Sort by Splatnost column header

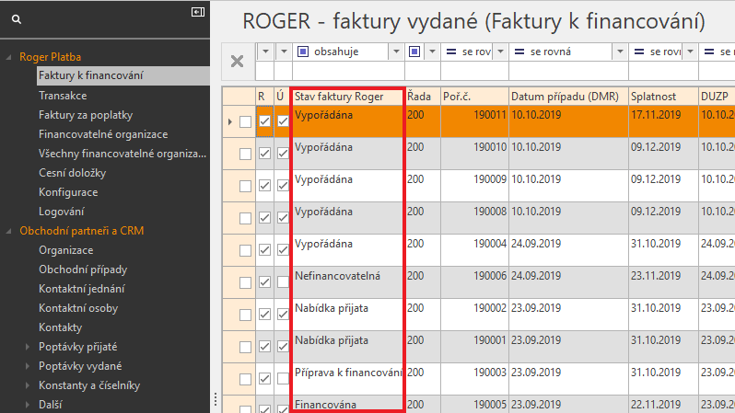click(663, 97)
